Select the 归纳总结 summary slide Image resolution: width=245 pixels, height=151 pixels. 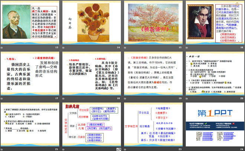pyautogui.click(x=92, y=125)
